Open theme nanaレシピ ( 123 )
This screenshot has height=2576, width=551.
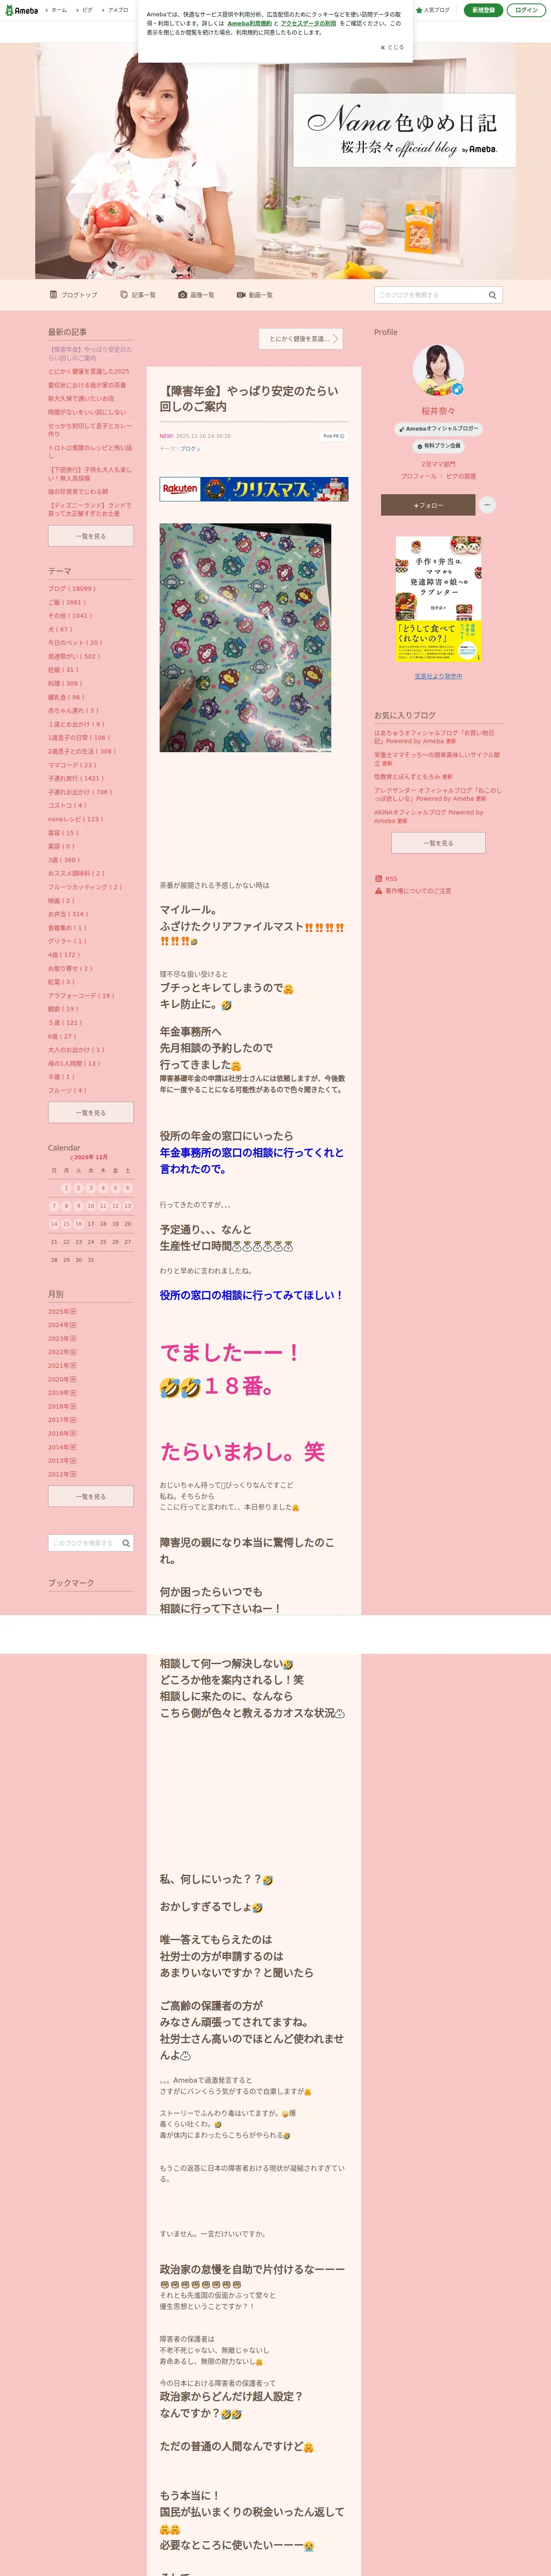coord(75,819)
